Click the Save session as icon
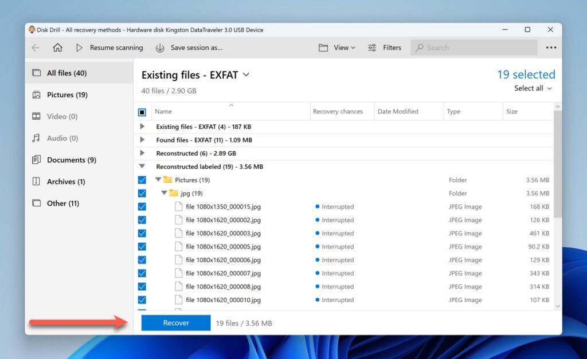This screenshot has height=359, width=587. 159,48
